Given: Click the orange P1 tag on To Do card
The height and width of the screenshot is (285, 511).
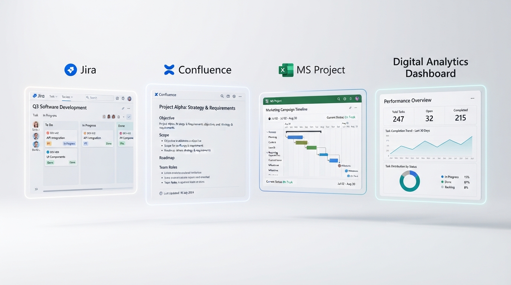Looking at the screenshot, I should point(49,144).
